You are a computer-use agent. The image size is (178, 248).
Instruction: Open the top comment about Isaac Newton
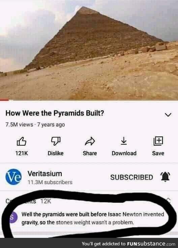93,218
